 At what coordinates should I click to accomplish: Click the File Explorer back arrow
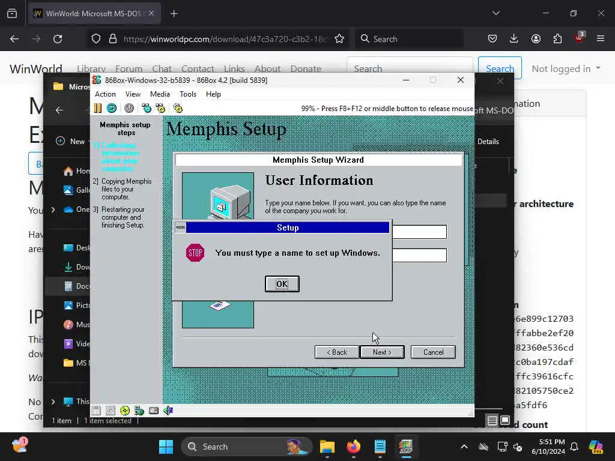tap(59, 110)
